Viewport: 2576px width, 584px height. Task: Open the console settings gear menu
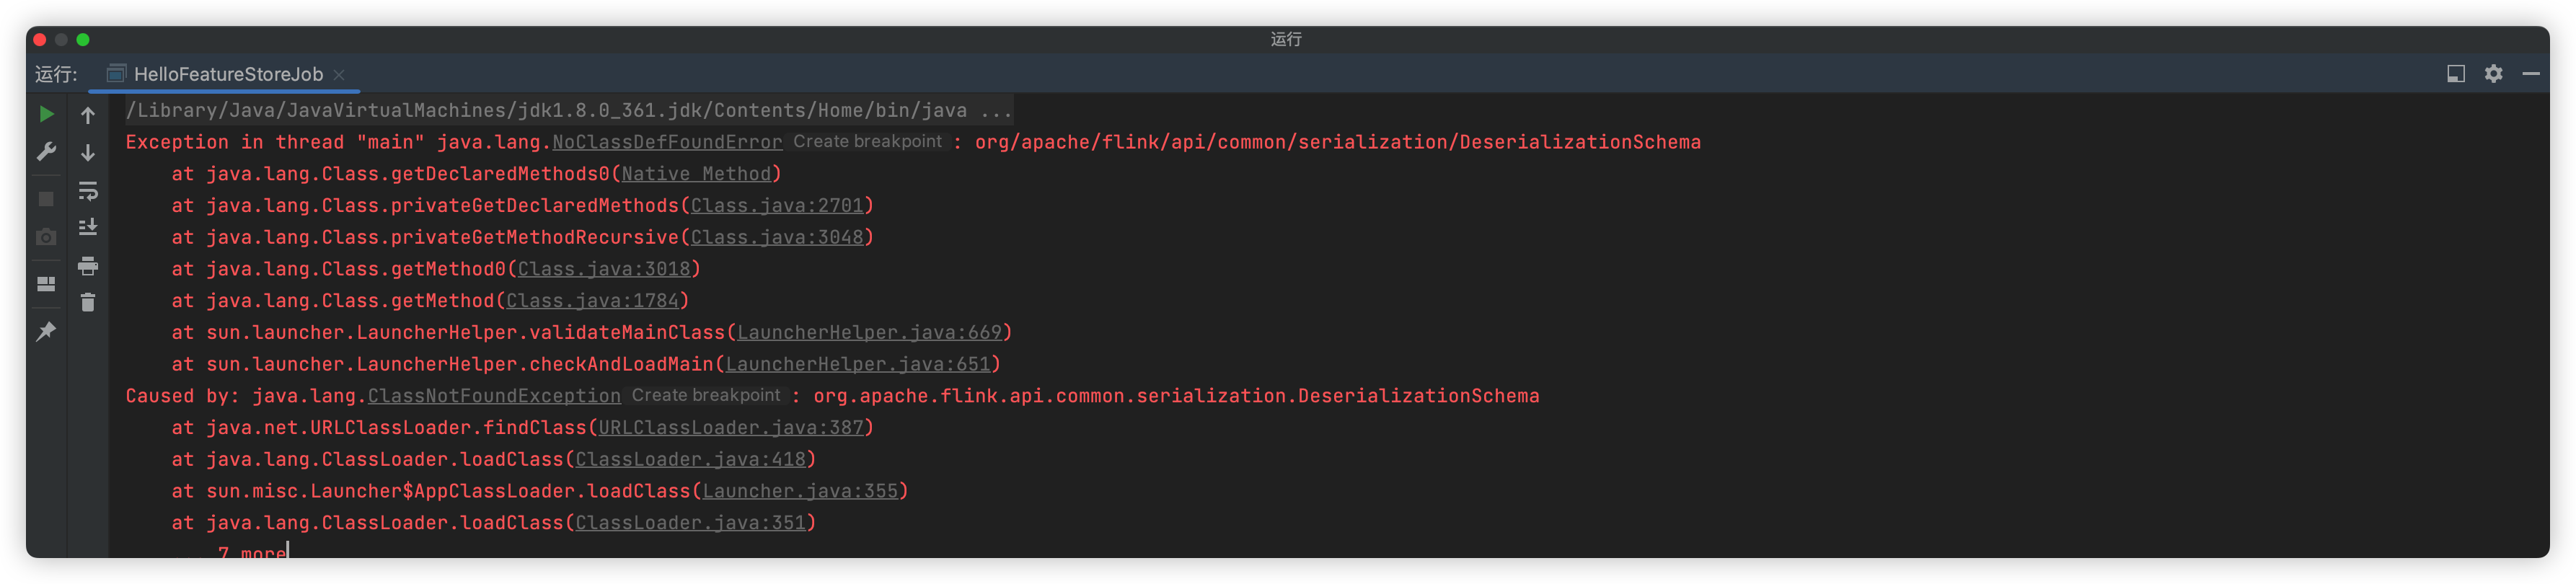(x=2492, y=73)
